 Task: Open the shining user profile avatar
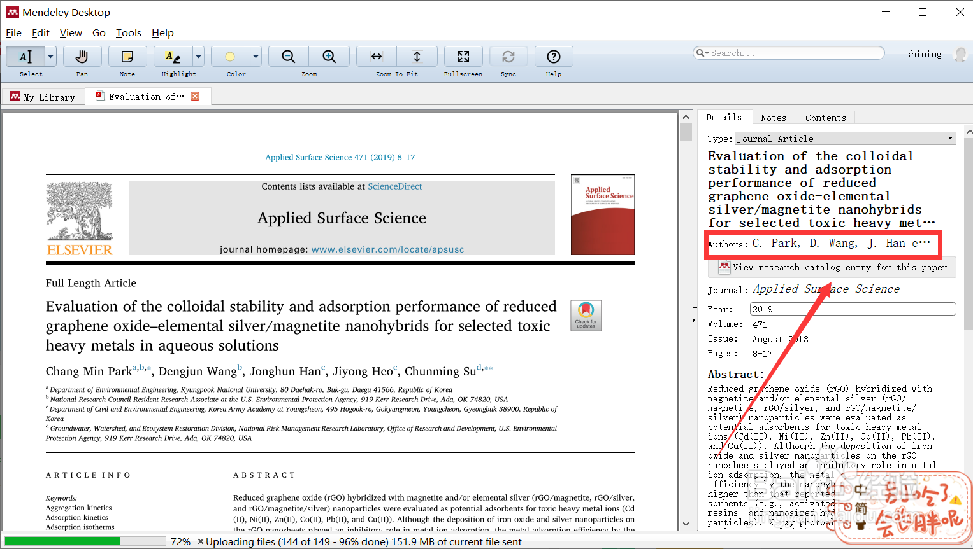(x=960, y=54)
